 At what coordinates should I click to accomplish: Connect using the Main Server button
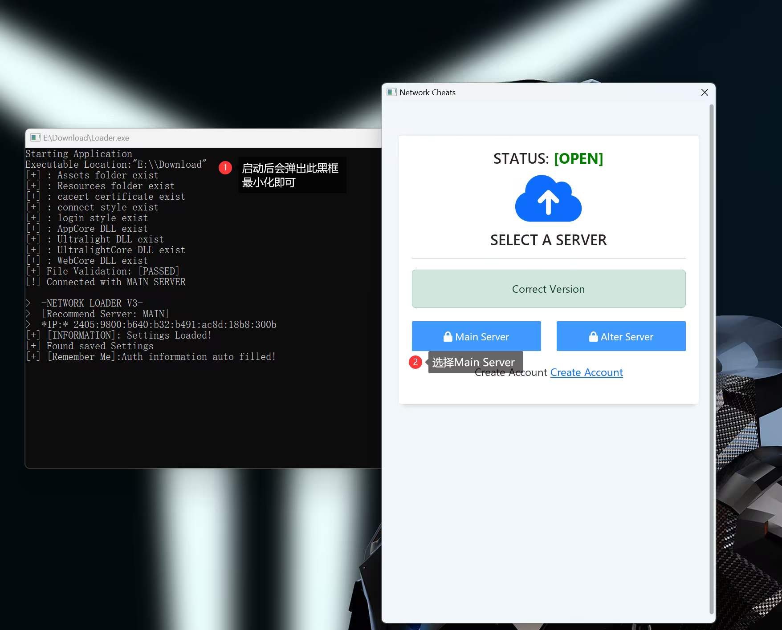(476, 336)
